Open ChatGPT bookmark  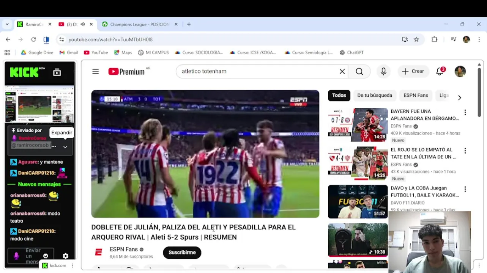351,53
